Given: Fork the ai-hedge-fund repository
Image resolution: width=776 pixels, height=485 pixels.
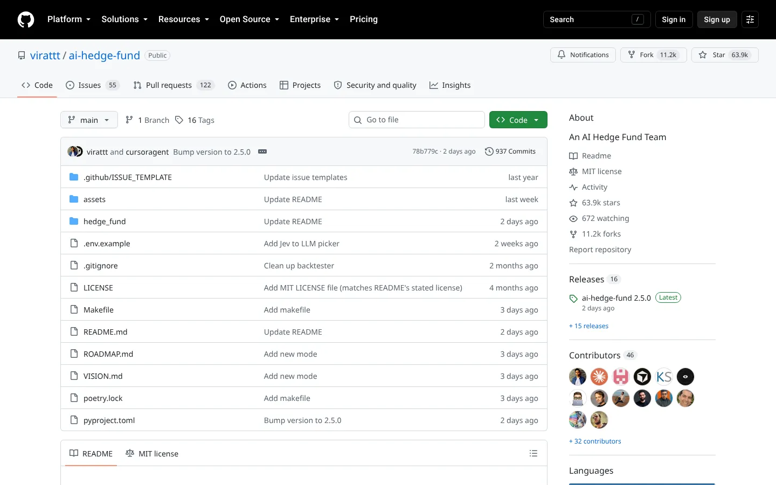Looking at the screenshot, I should (654, 55).
